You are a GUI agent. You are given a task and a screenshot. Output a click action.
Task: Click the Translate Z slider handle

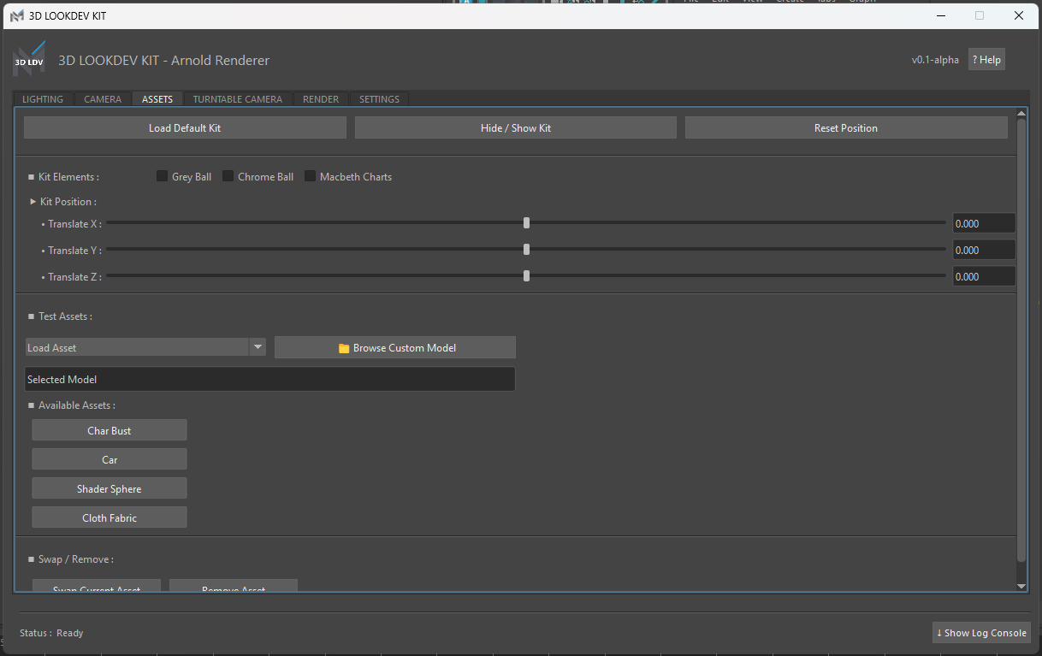pyautogui.click(x=526, y=276)
